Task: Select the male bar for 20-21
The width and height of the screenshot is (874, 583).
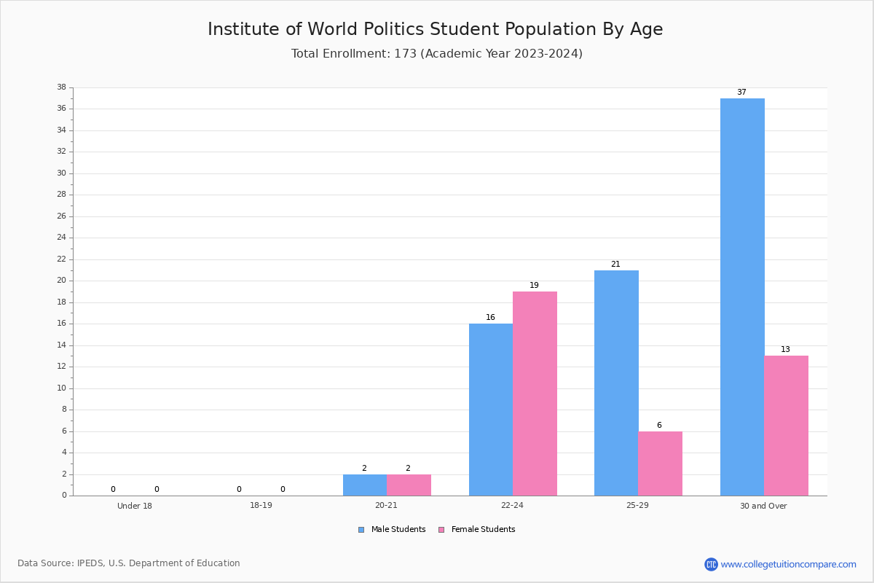Action: tap(365, 485)
